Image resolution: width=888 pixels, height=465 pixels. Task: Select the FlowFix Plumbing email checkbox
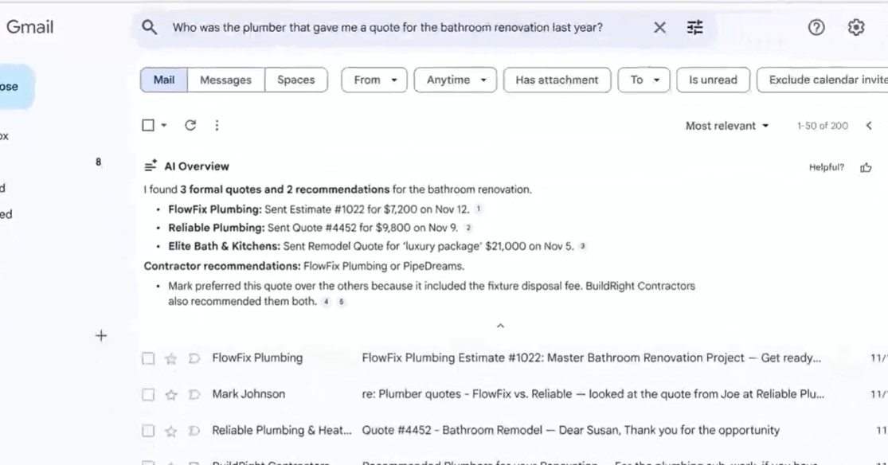click(x=148, y=358)
